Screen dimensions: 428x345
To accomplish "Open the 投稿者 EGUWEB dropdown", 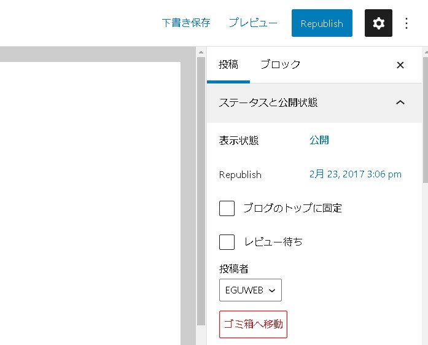I will [250, 290].
